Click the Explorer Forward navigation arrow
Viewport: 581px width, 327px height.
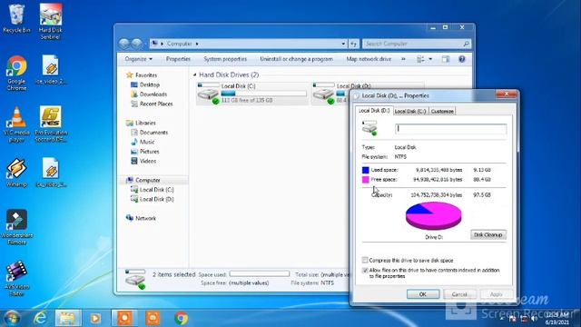[x=137, y=44]
